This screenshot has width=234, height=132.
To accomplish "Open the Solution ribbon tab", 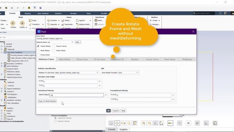I will (x=58, y=13).
